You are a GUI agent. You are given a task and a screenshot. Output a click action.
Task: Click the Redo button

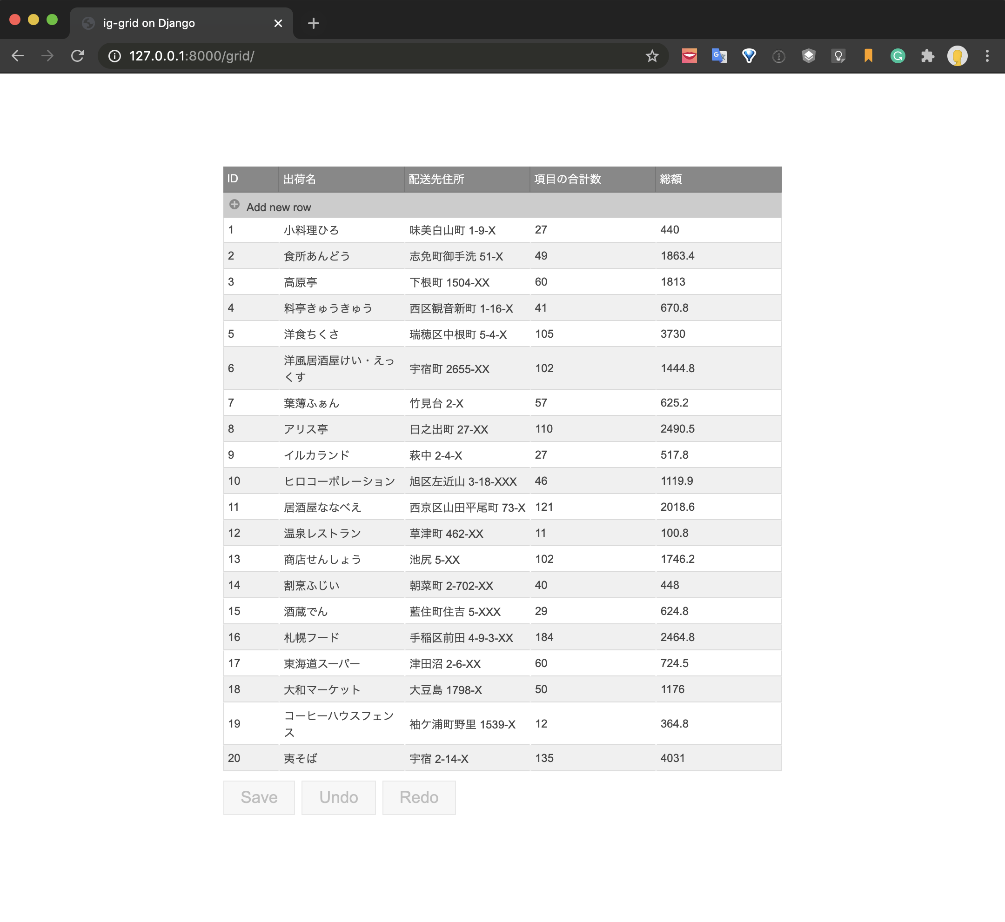419,797
